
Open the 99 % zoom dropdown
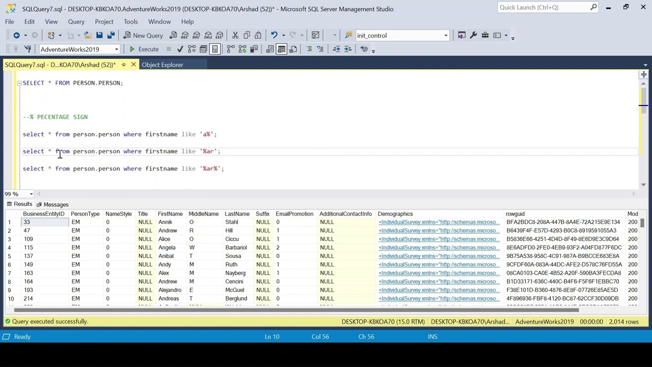click(31, 194)
